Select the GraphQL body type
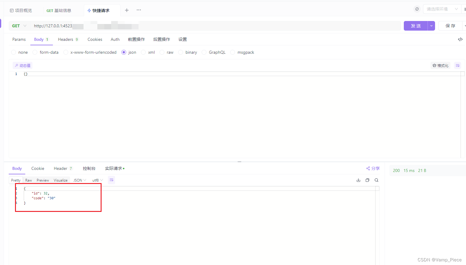466x265 pixels. point(214,52)
